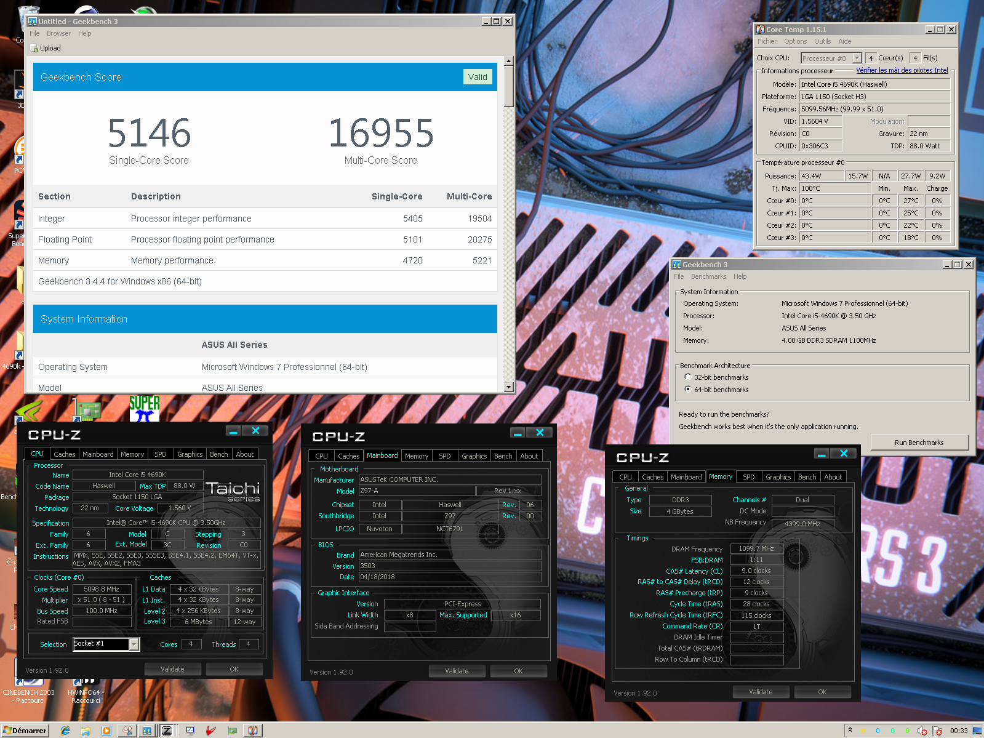Click the Geekbench 3 small window title icon
This screenshot has height=738, width=984.
pos(677,265)
